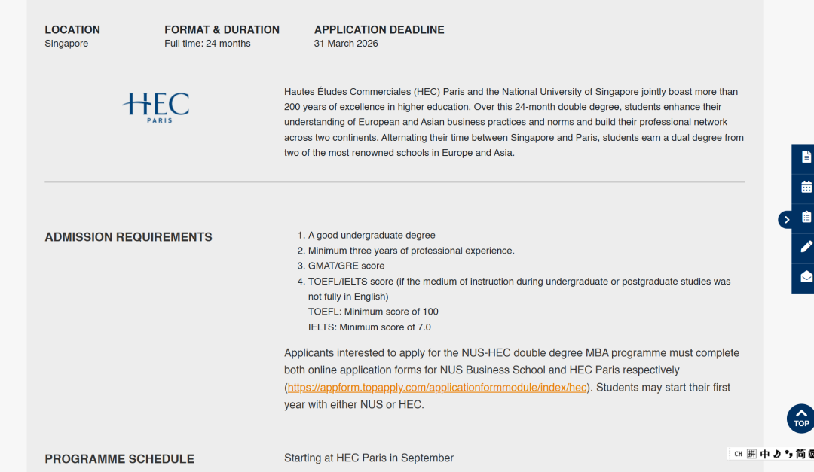The width and height of the screenshot is (814, 472).
Task: Toggle the half-moon full/half width icon
Action: tap(776, 454)
